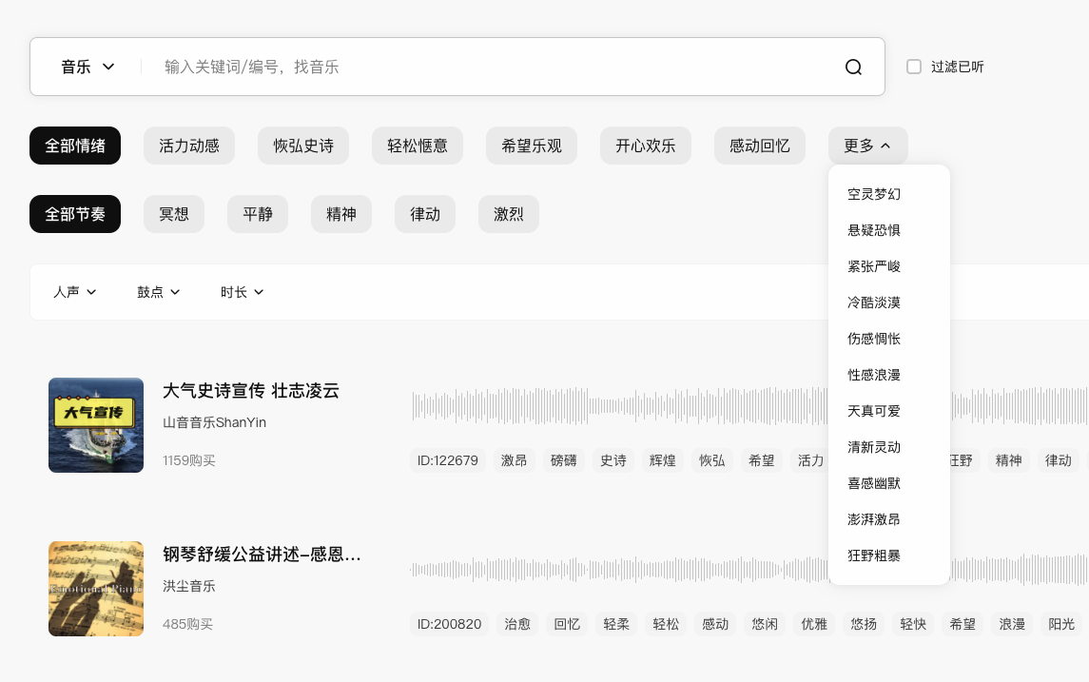Select the 恢弘史诗 mood filter

303,146
